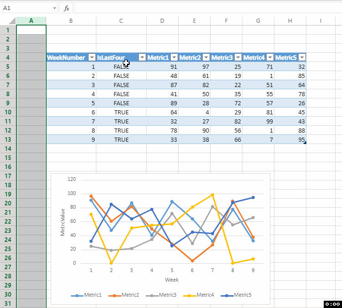Click the Metric1 legend entry
The height and width of the screenshot is (308, 342).
(86, 295)
